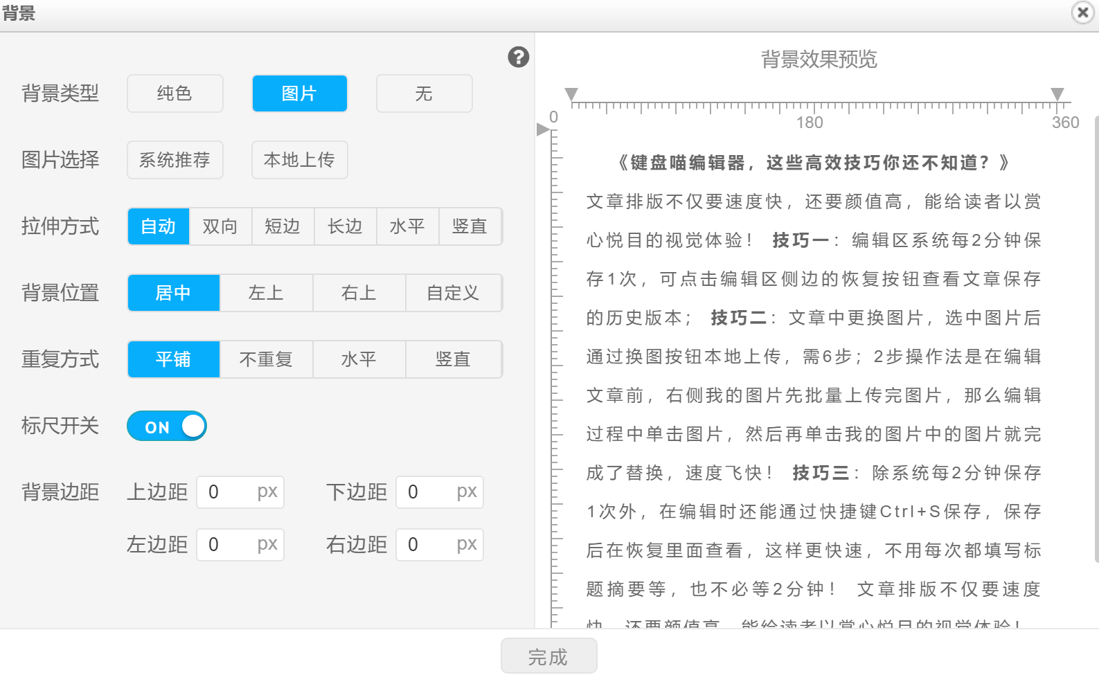
Task: Click the preview panel scrollbar
Action: (x=1096, y=339)
